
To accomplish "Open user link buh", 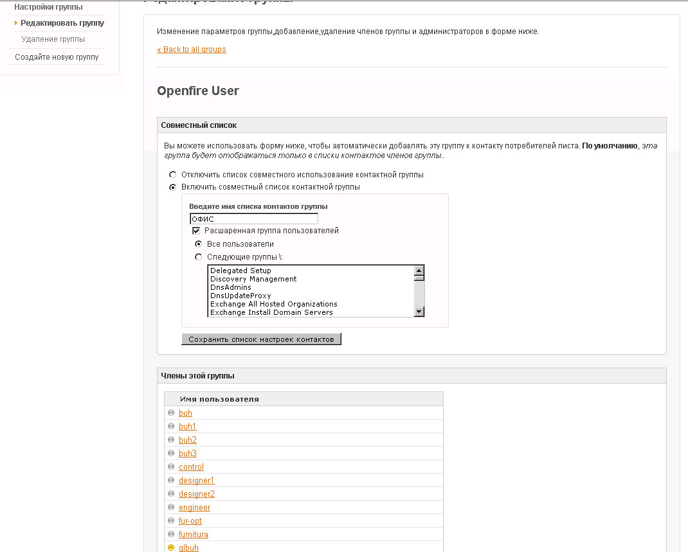I will point(185,413).
